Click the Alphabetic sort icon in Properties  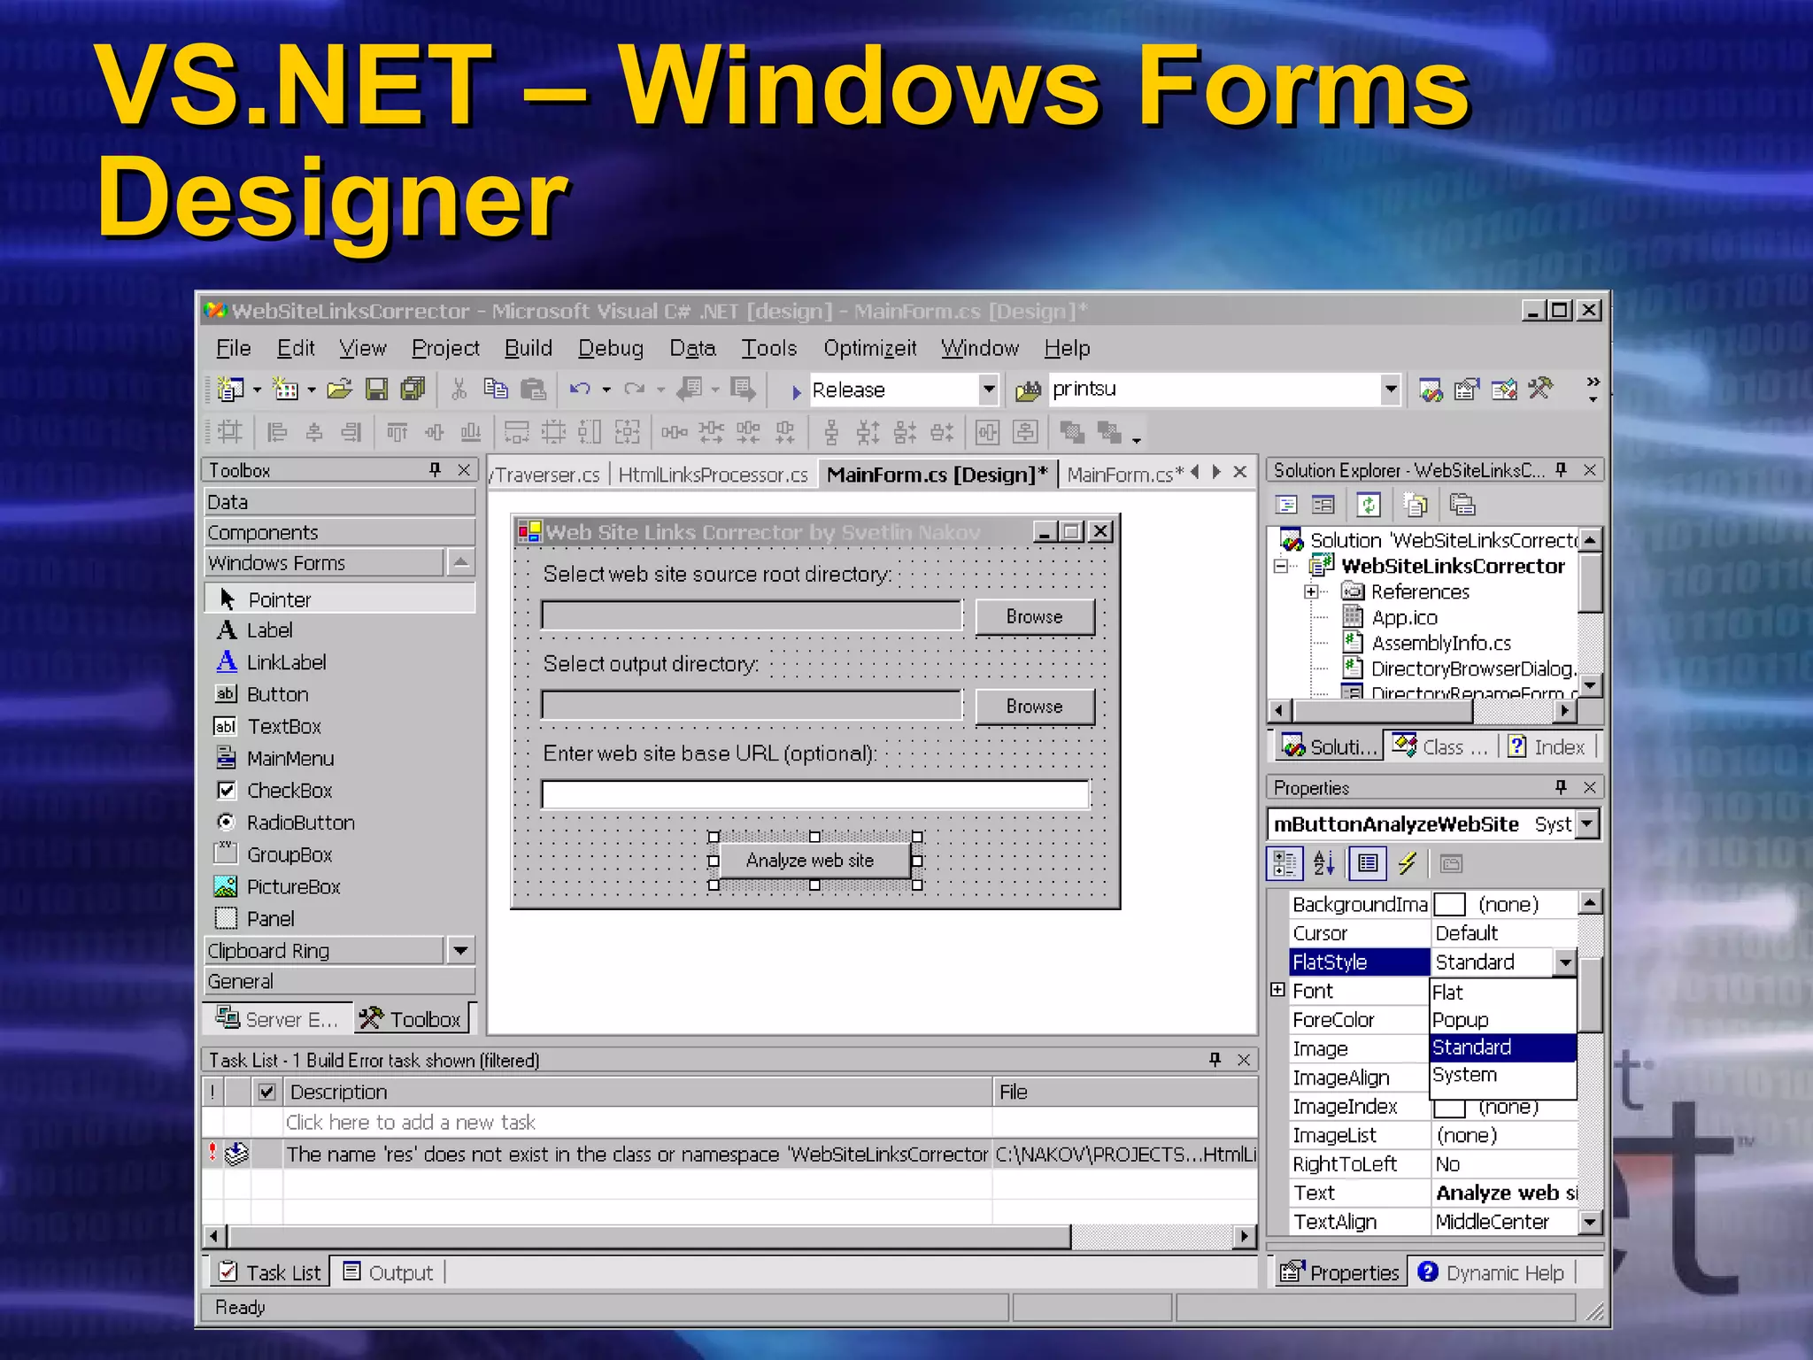tap(1324, 863)
